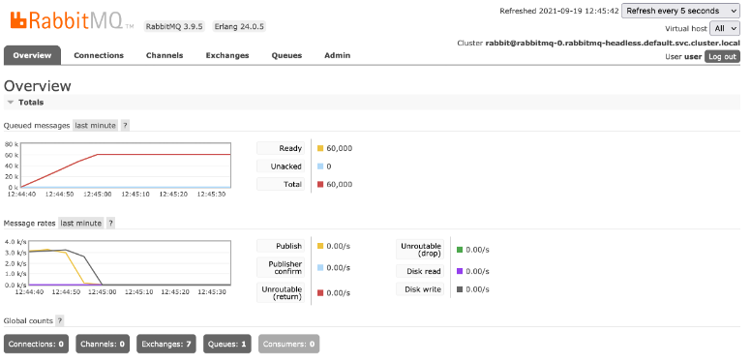
Task: Click the Queues: 1 count button
Action: tap(227, 344)
